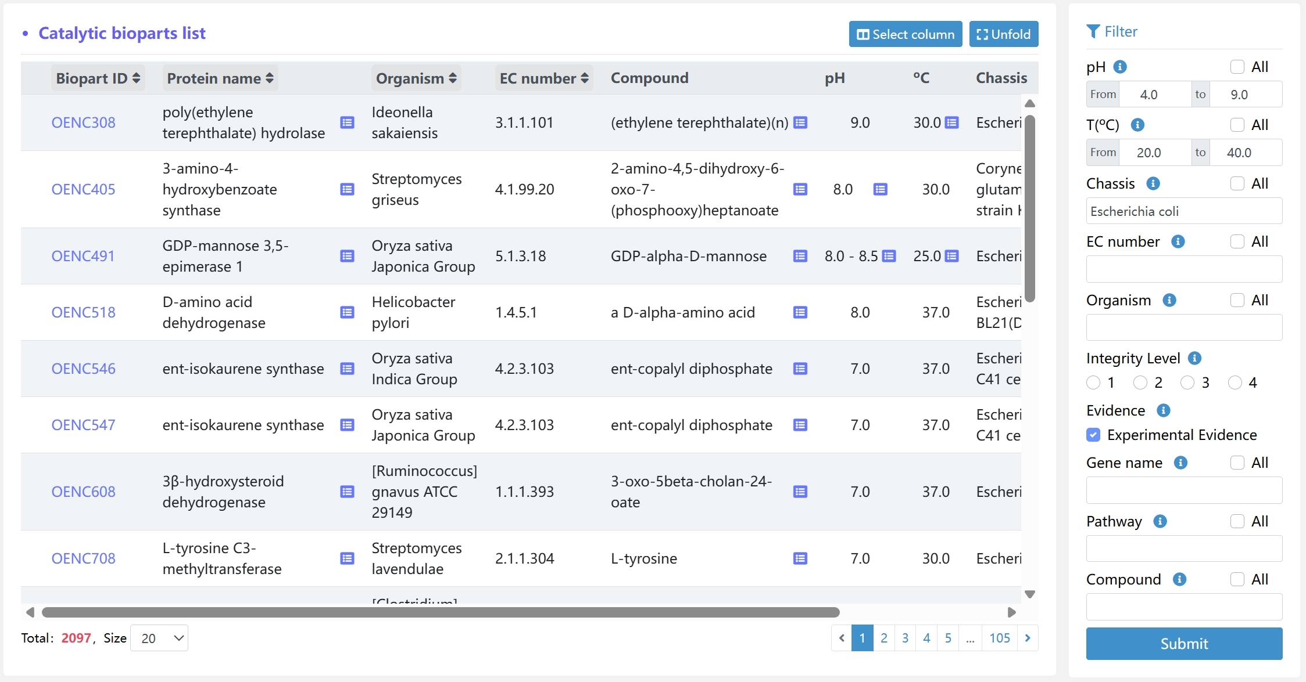The image size is (1306, 682).
Task: Click temperature detail icon beside 25.0
Action: tap(951, 256)
